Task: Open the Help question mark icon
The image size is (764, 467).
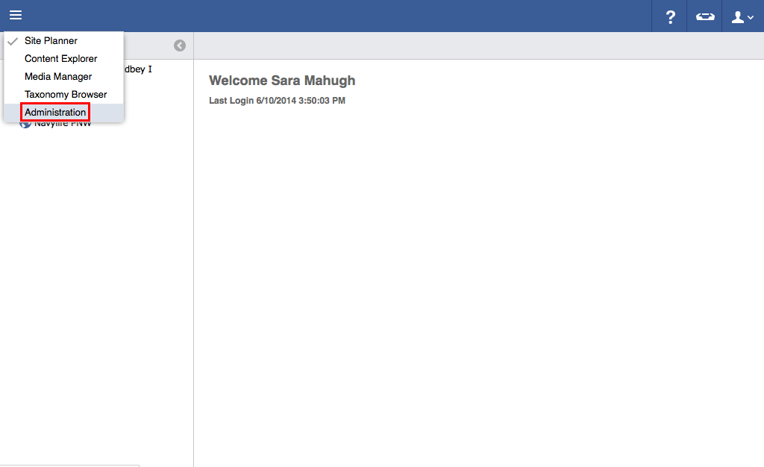Action: [670, 17]
